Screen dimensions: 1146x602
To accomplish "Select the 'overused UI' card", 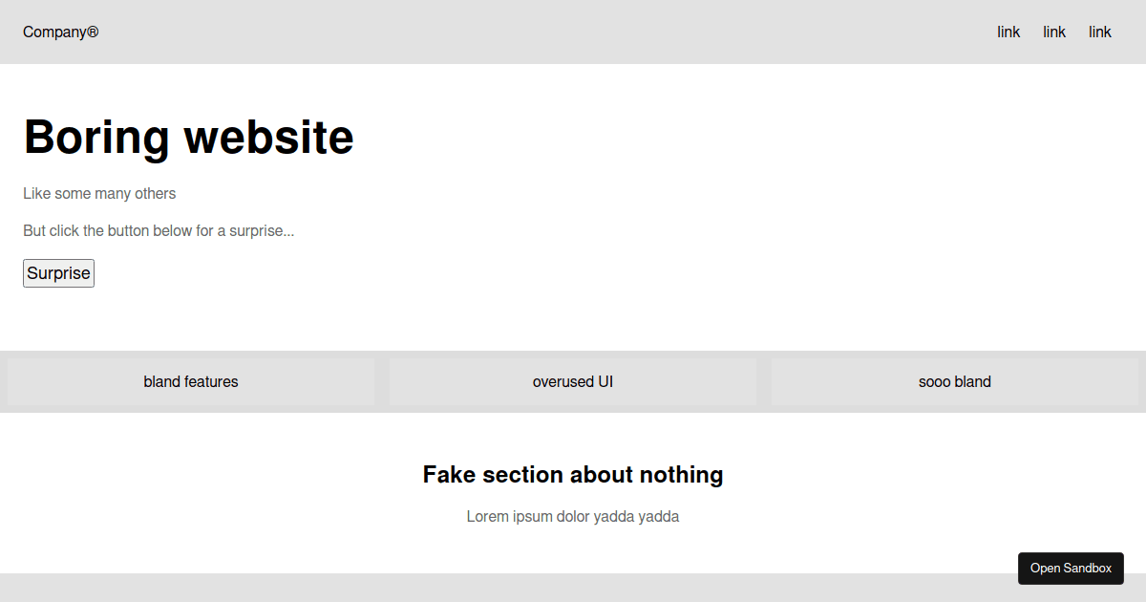I will [x=573, y=382].
